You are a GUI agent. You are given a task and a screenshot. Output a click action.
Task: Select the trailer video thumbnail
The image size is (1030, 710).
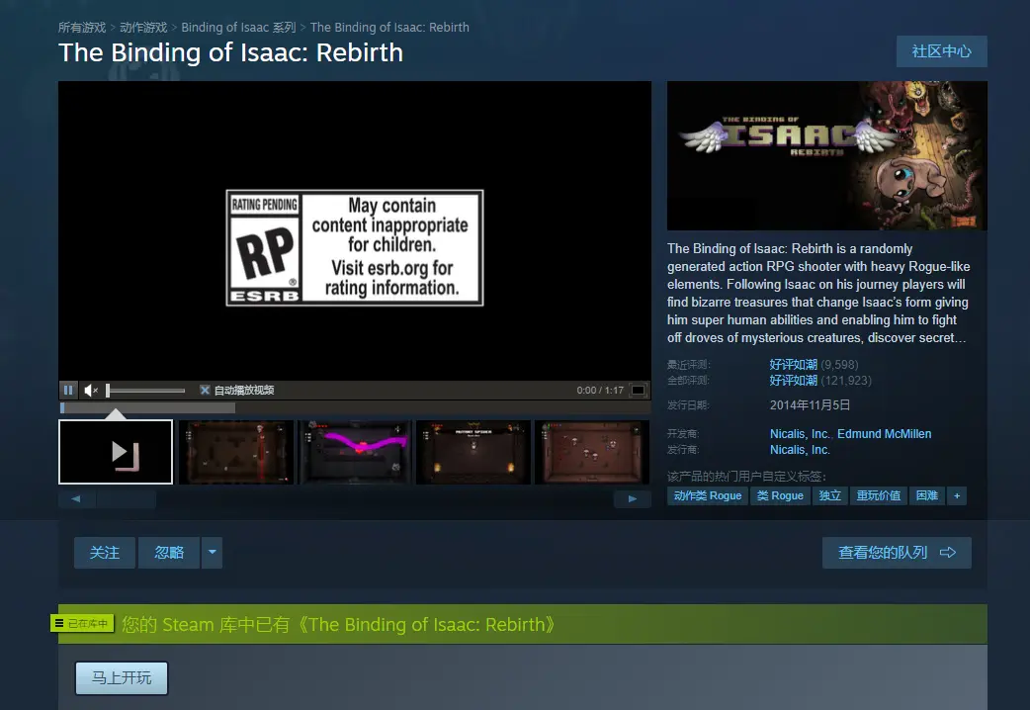click(x=116, y=452)
